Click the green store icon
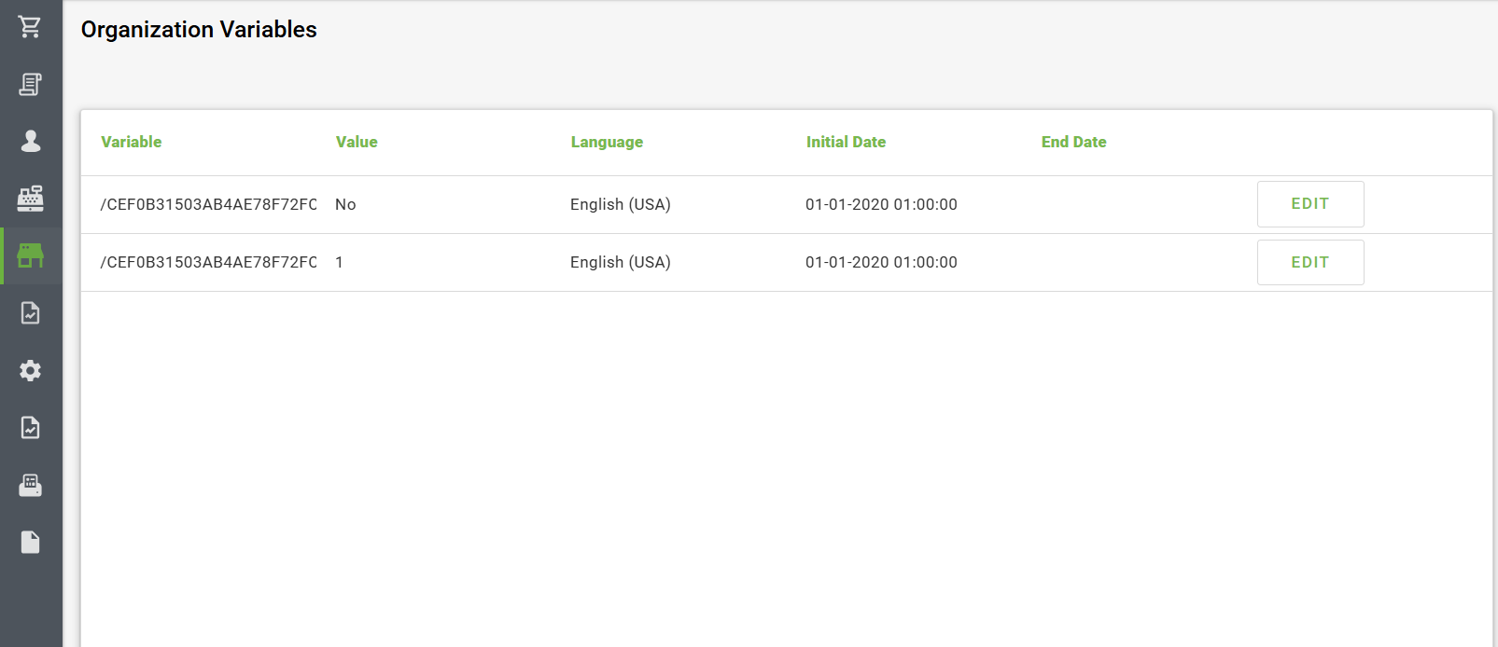 [x=30, y=255]
